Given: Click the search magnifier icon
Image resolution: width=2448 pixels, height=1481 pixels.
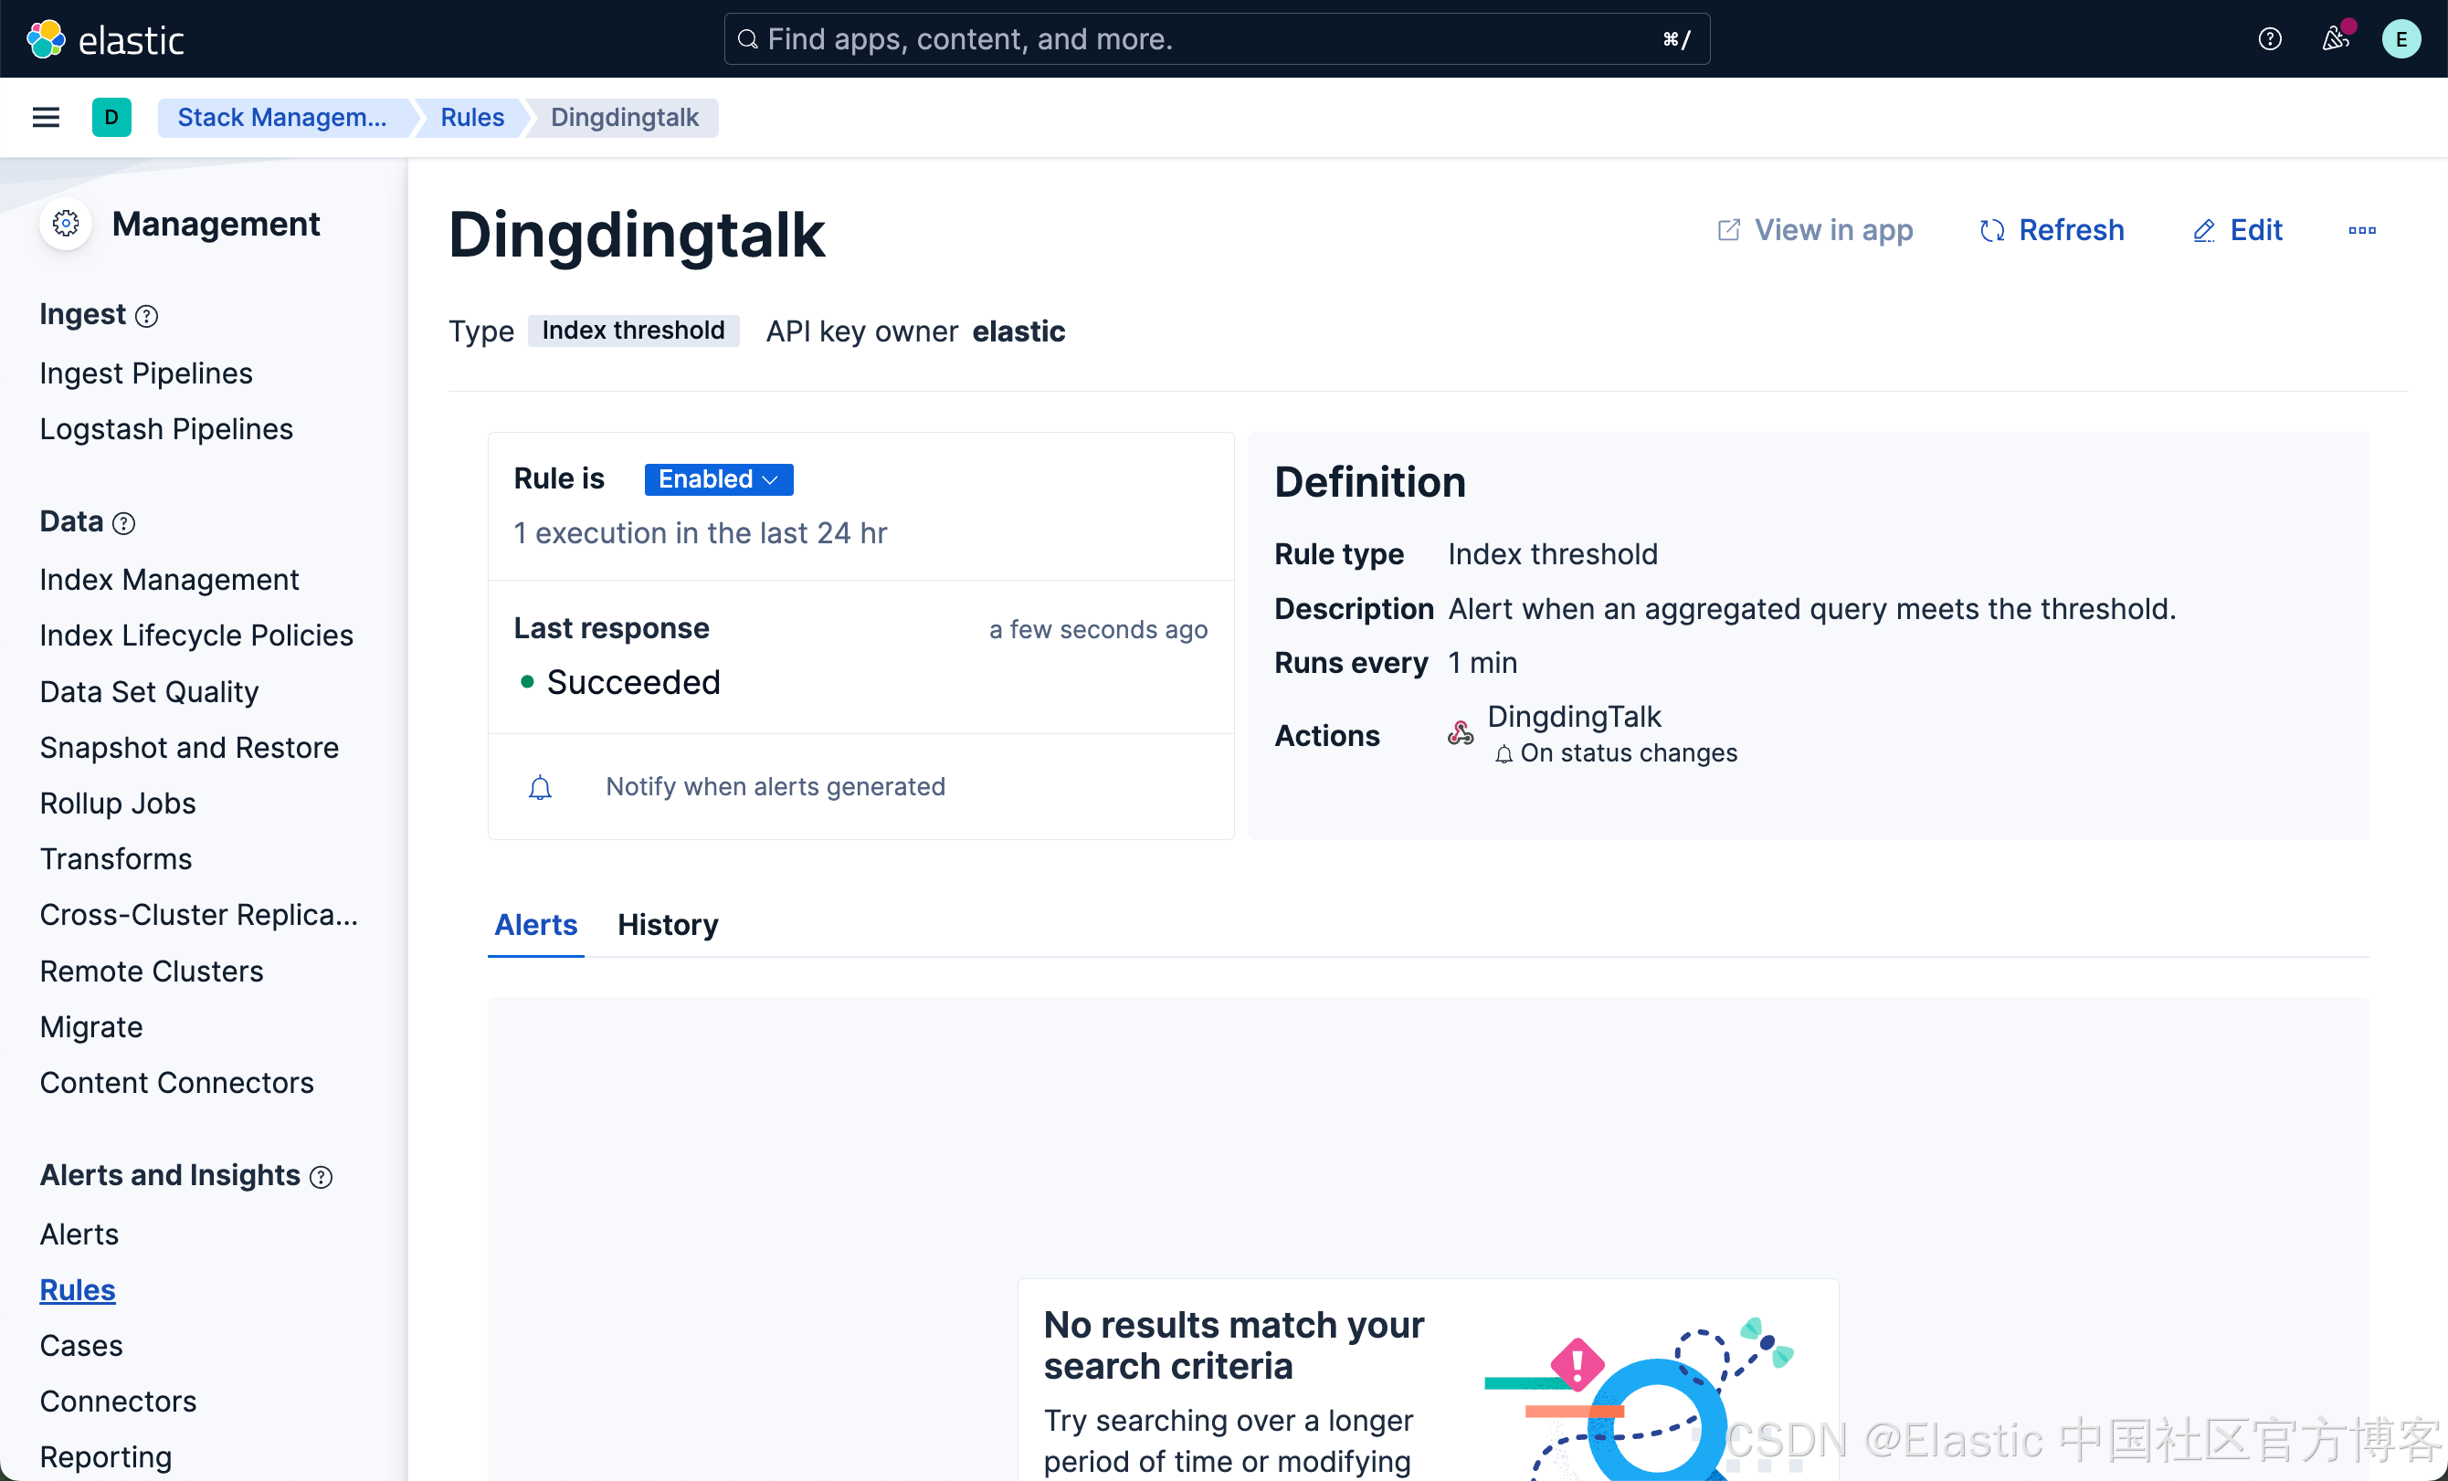Looking at the screenshot, I should click(748, 38).
